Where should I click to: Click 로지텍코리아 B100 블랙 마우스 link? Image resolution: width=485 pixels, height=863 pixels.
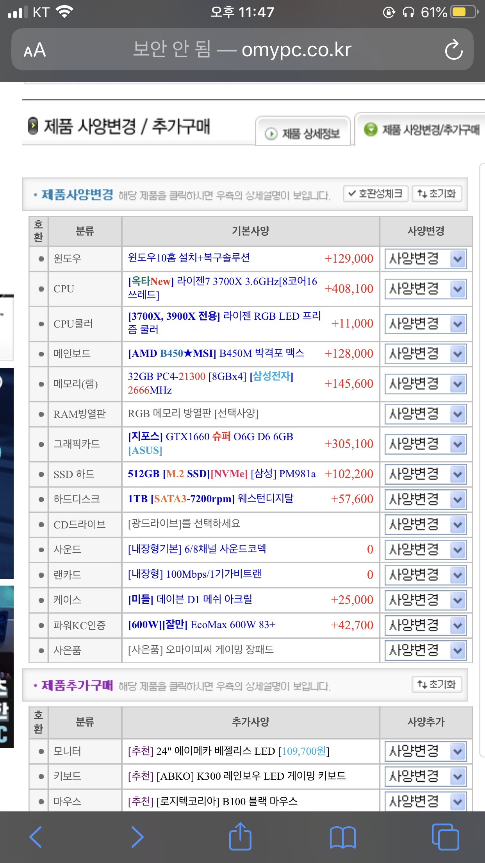213,801
